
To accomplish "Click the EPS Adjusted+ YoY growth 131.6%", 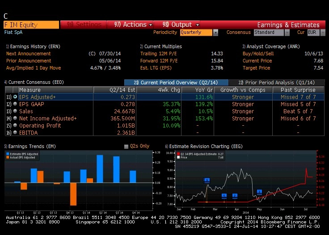I will 204,97.
